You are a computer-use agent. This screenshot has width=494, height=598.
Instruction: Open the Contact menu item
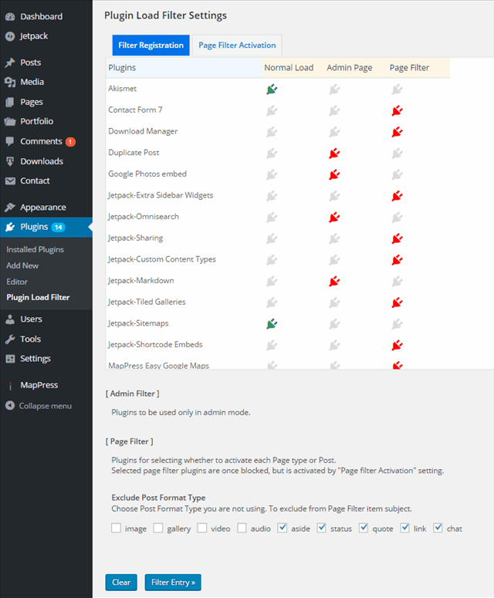[x=46, y=181]
